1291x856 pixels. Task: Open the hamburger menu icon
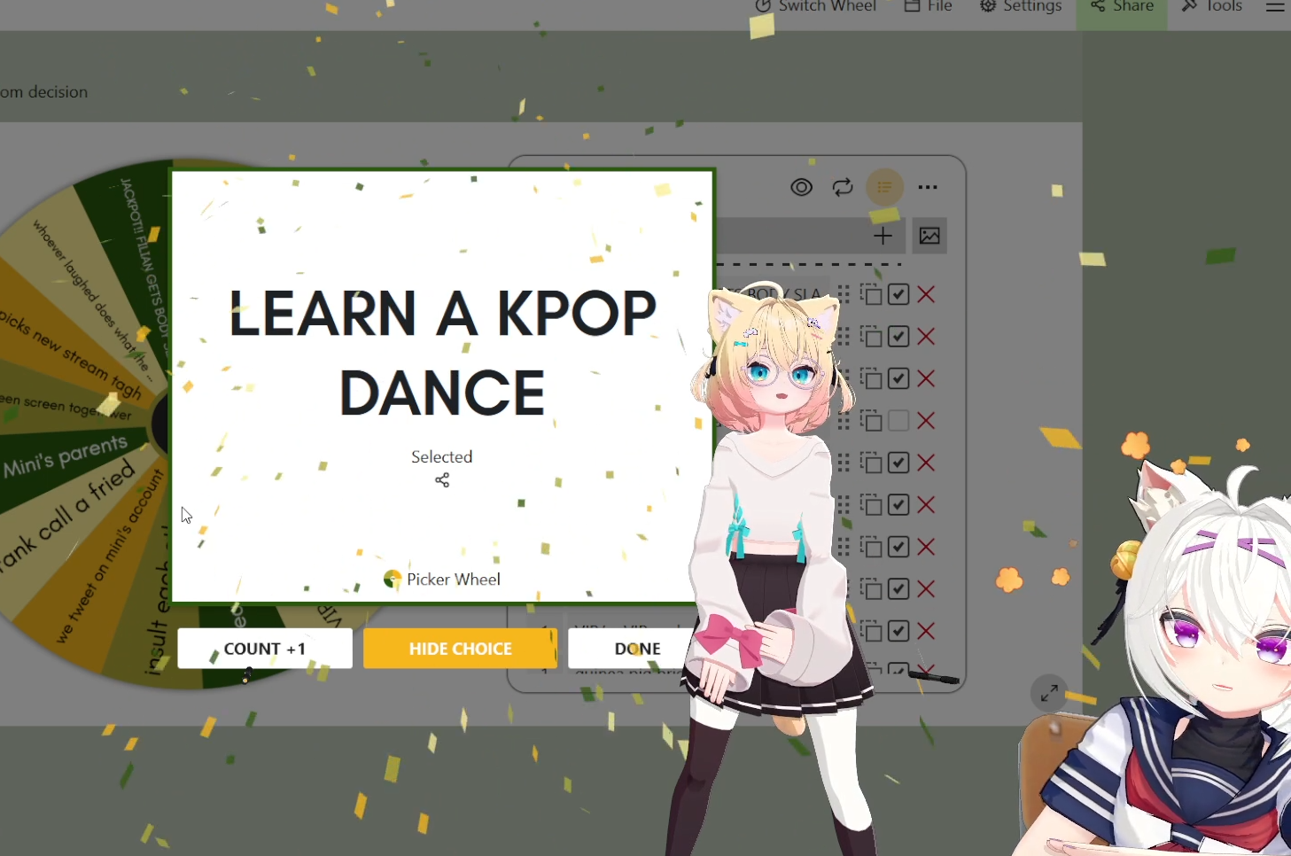(1275, 6)
